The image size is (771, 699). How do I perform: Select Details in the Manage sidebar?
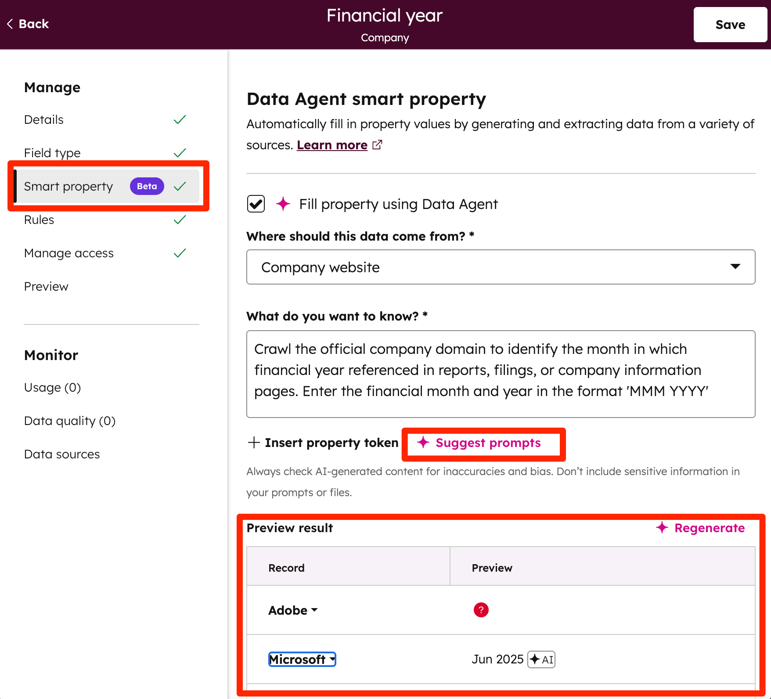click(43, 119)
